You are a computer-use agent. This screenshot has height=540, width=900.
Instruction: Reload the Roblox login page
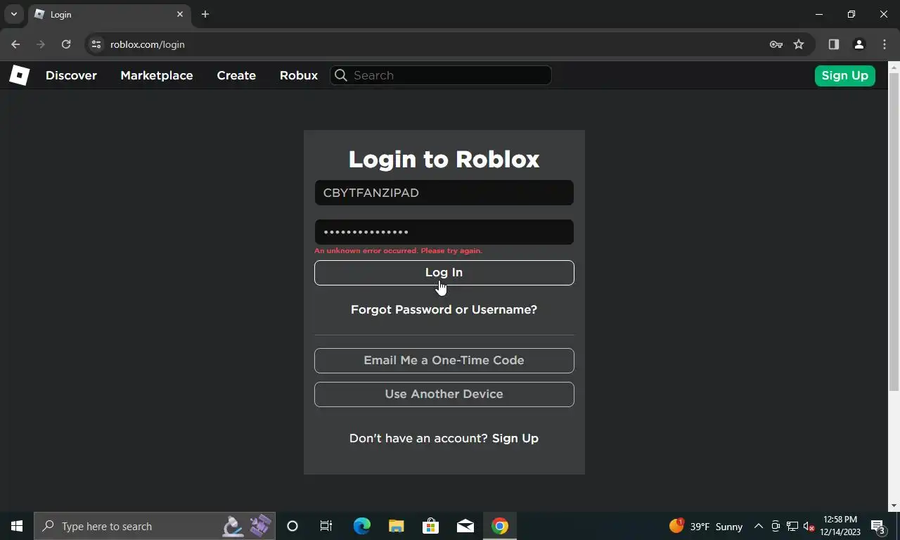point(66,44)
